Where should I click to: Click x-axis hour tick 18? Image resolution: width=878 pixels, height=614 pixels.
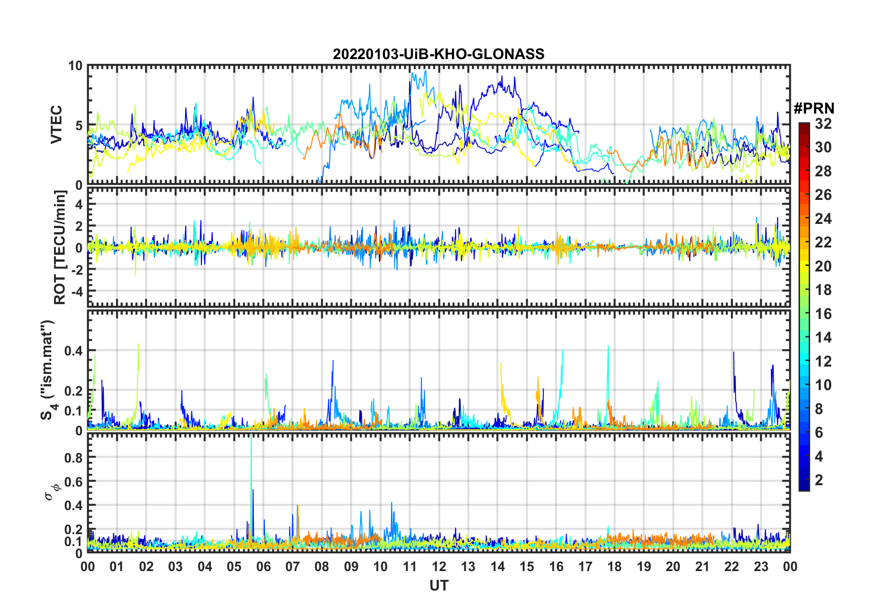tap(614, 566)
